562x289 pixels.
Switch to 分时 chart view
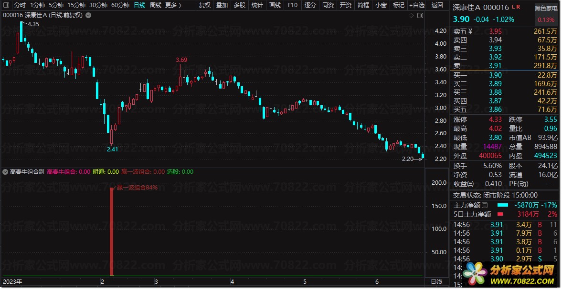(x=20, y=5)
